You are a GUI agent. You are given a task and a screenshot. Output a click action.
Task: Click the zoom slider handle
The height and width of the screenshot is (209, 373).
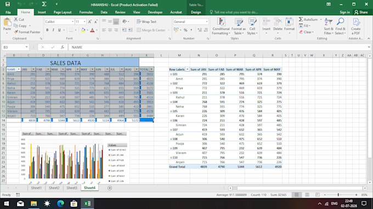tap(338, 195)
